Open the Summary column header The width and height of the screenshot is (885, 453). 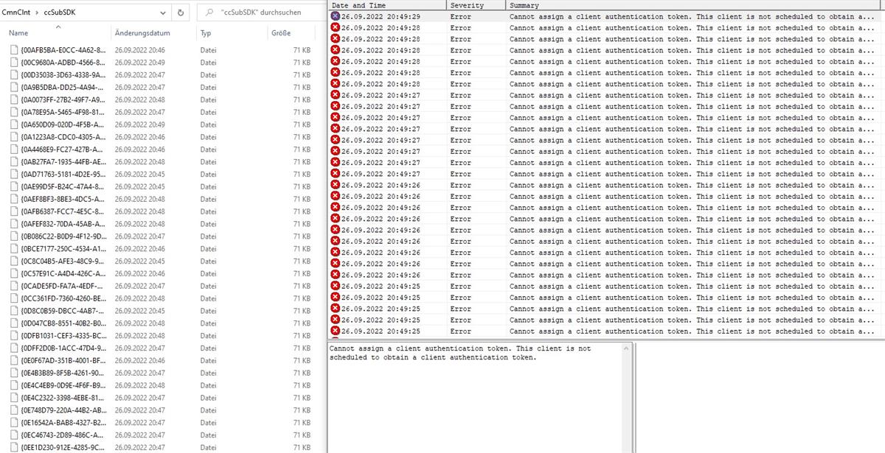(x=527, y=4)
